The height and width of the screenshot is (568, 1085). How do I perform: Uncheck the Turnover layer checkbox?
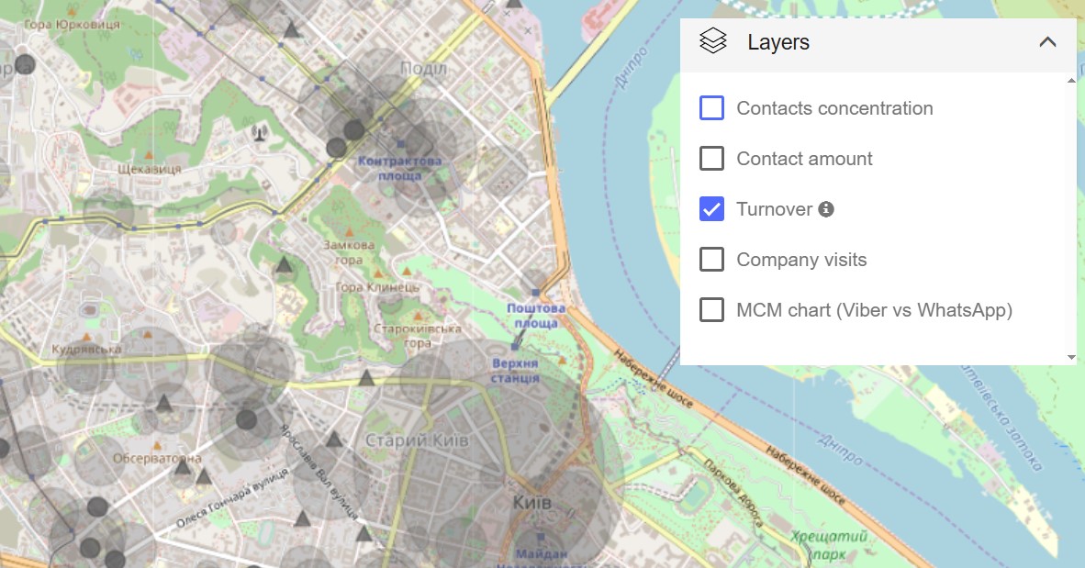711,209
